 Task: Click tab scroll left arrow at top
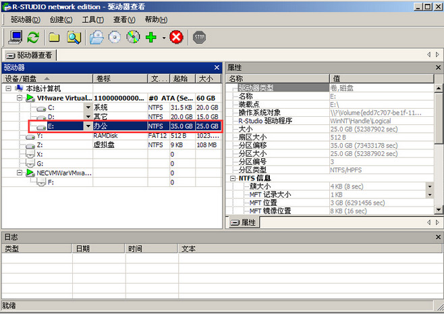tap(428, 55)
